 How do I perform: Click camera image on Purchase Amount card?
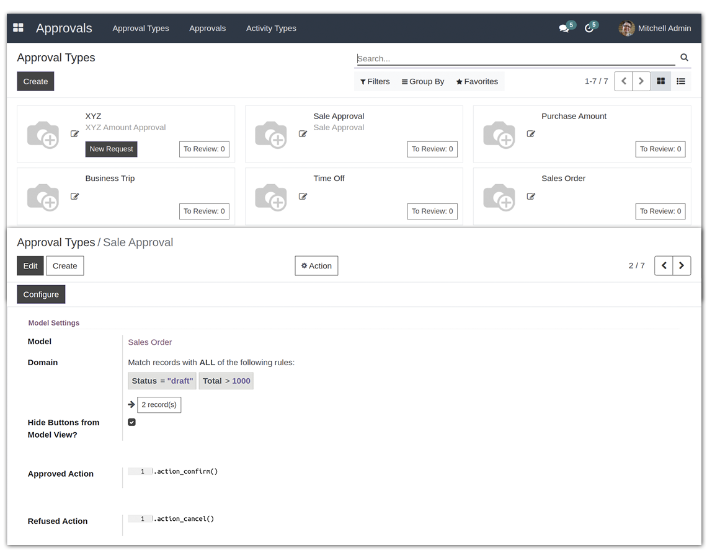[499, 134]
